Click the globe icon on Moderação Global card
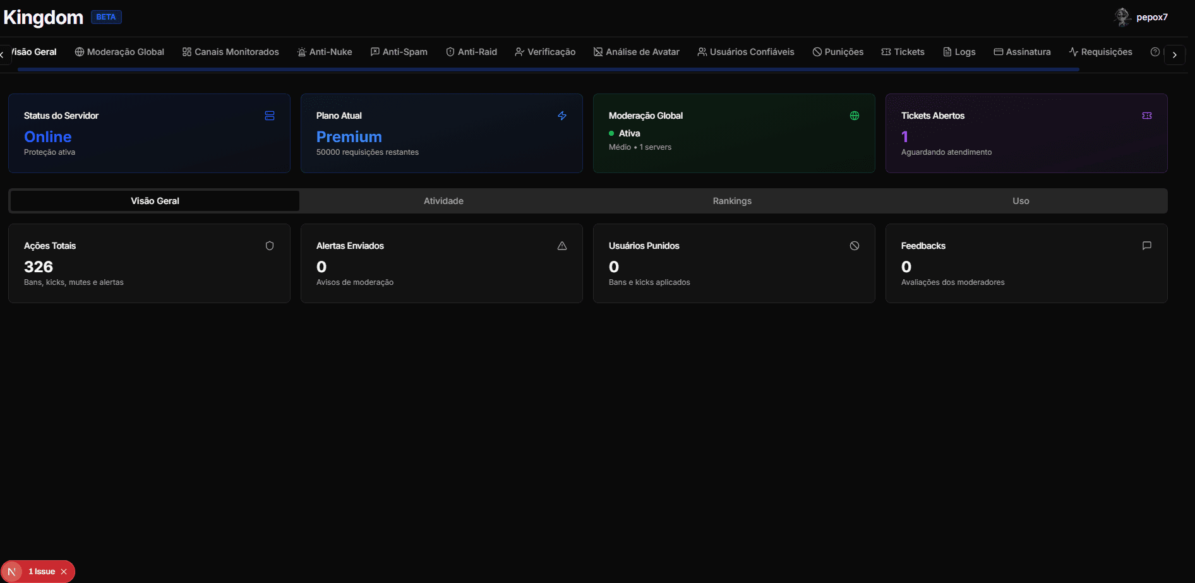This screenshot has width=1195, height=583. point(854,116)
